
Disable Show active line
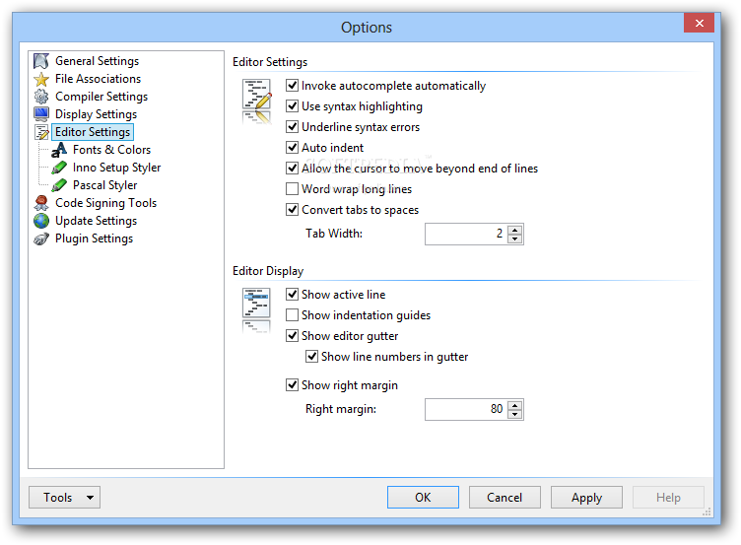[292, 295]
